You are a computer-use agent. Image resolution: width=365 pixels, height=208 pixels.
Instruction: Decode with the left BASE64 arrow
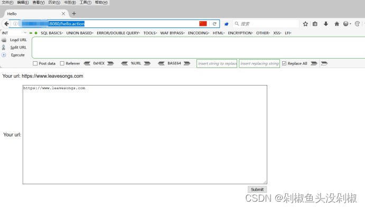(161, 63)
